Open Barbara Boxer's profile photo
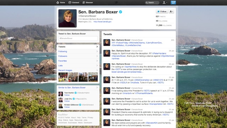This screenshot has width=227, height=128. 67,18
